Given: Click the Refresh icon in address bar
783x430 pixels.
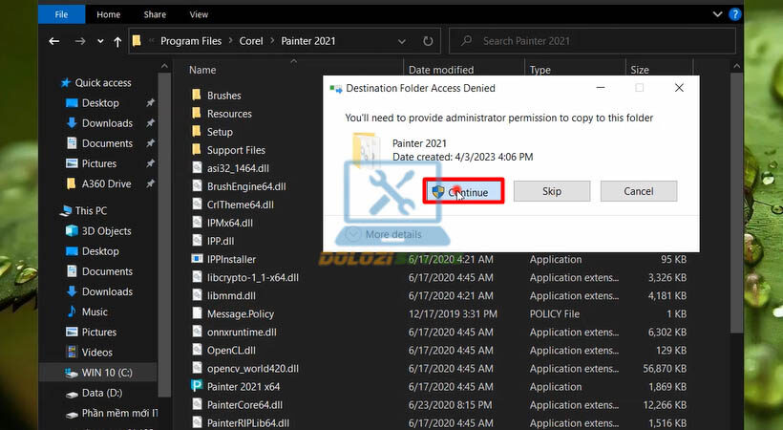Looking at the screenshot, I should [x=429, y=42].
